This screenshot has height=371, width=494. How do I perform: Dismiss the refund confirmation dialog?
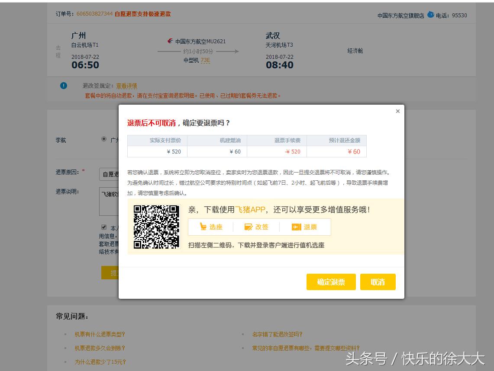point(397,111)
